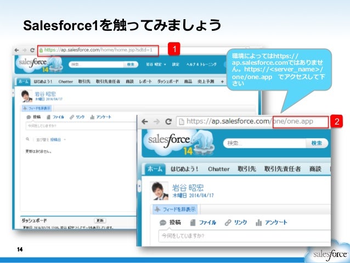Select 取引先責任者 tab in front window
Screen dimensions: 350x263
pyautogui.click(x=283, y=169)
